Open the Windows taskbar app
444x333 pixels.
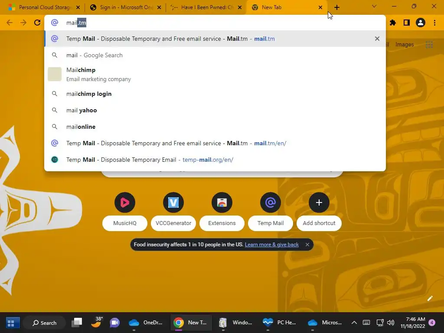click(235, 323)
